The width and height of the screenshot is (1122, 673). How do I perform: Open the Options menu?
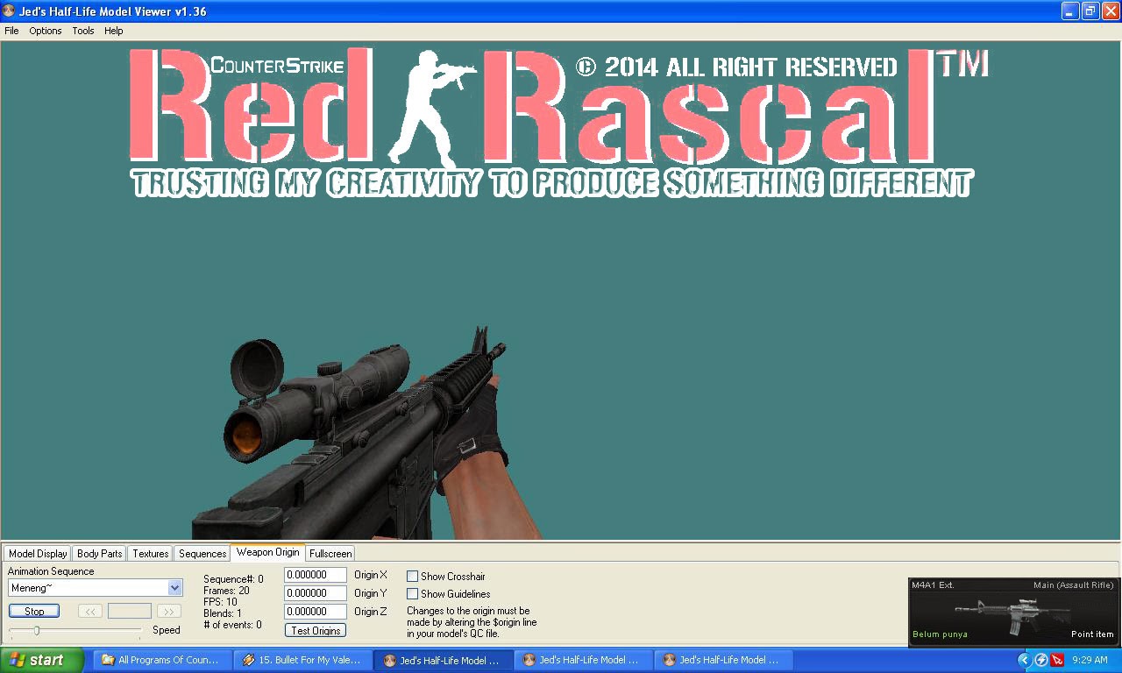click(46, 31)
